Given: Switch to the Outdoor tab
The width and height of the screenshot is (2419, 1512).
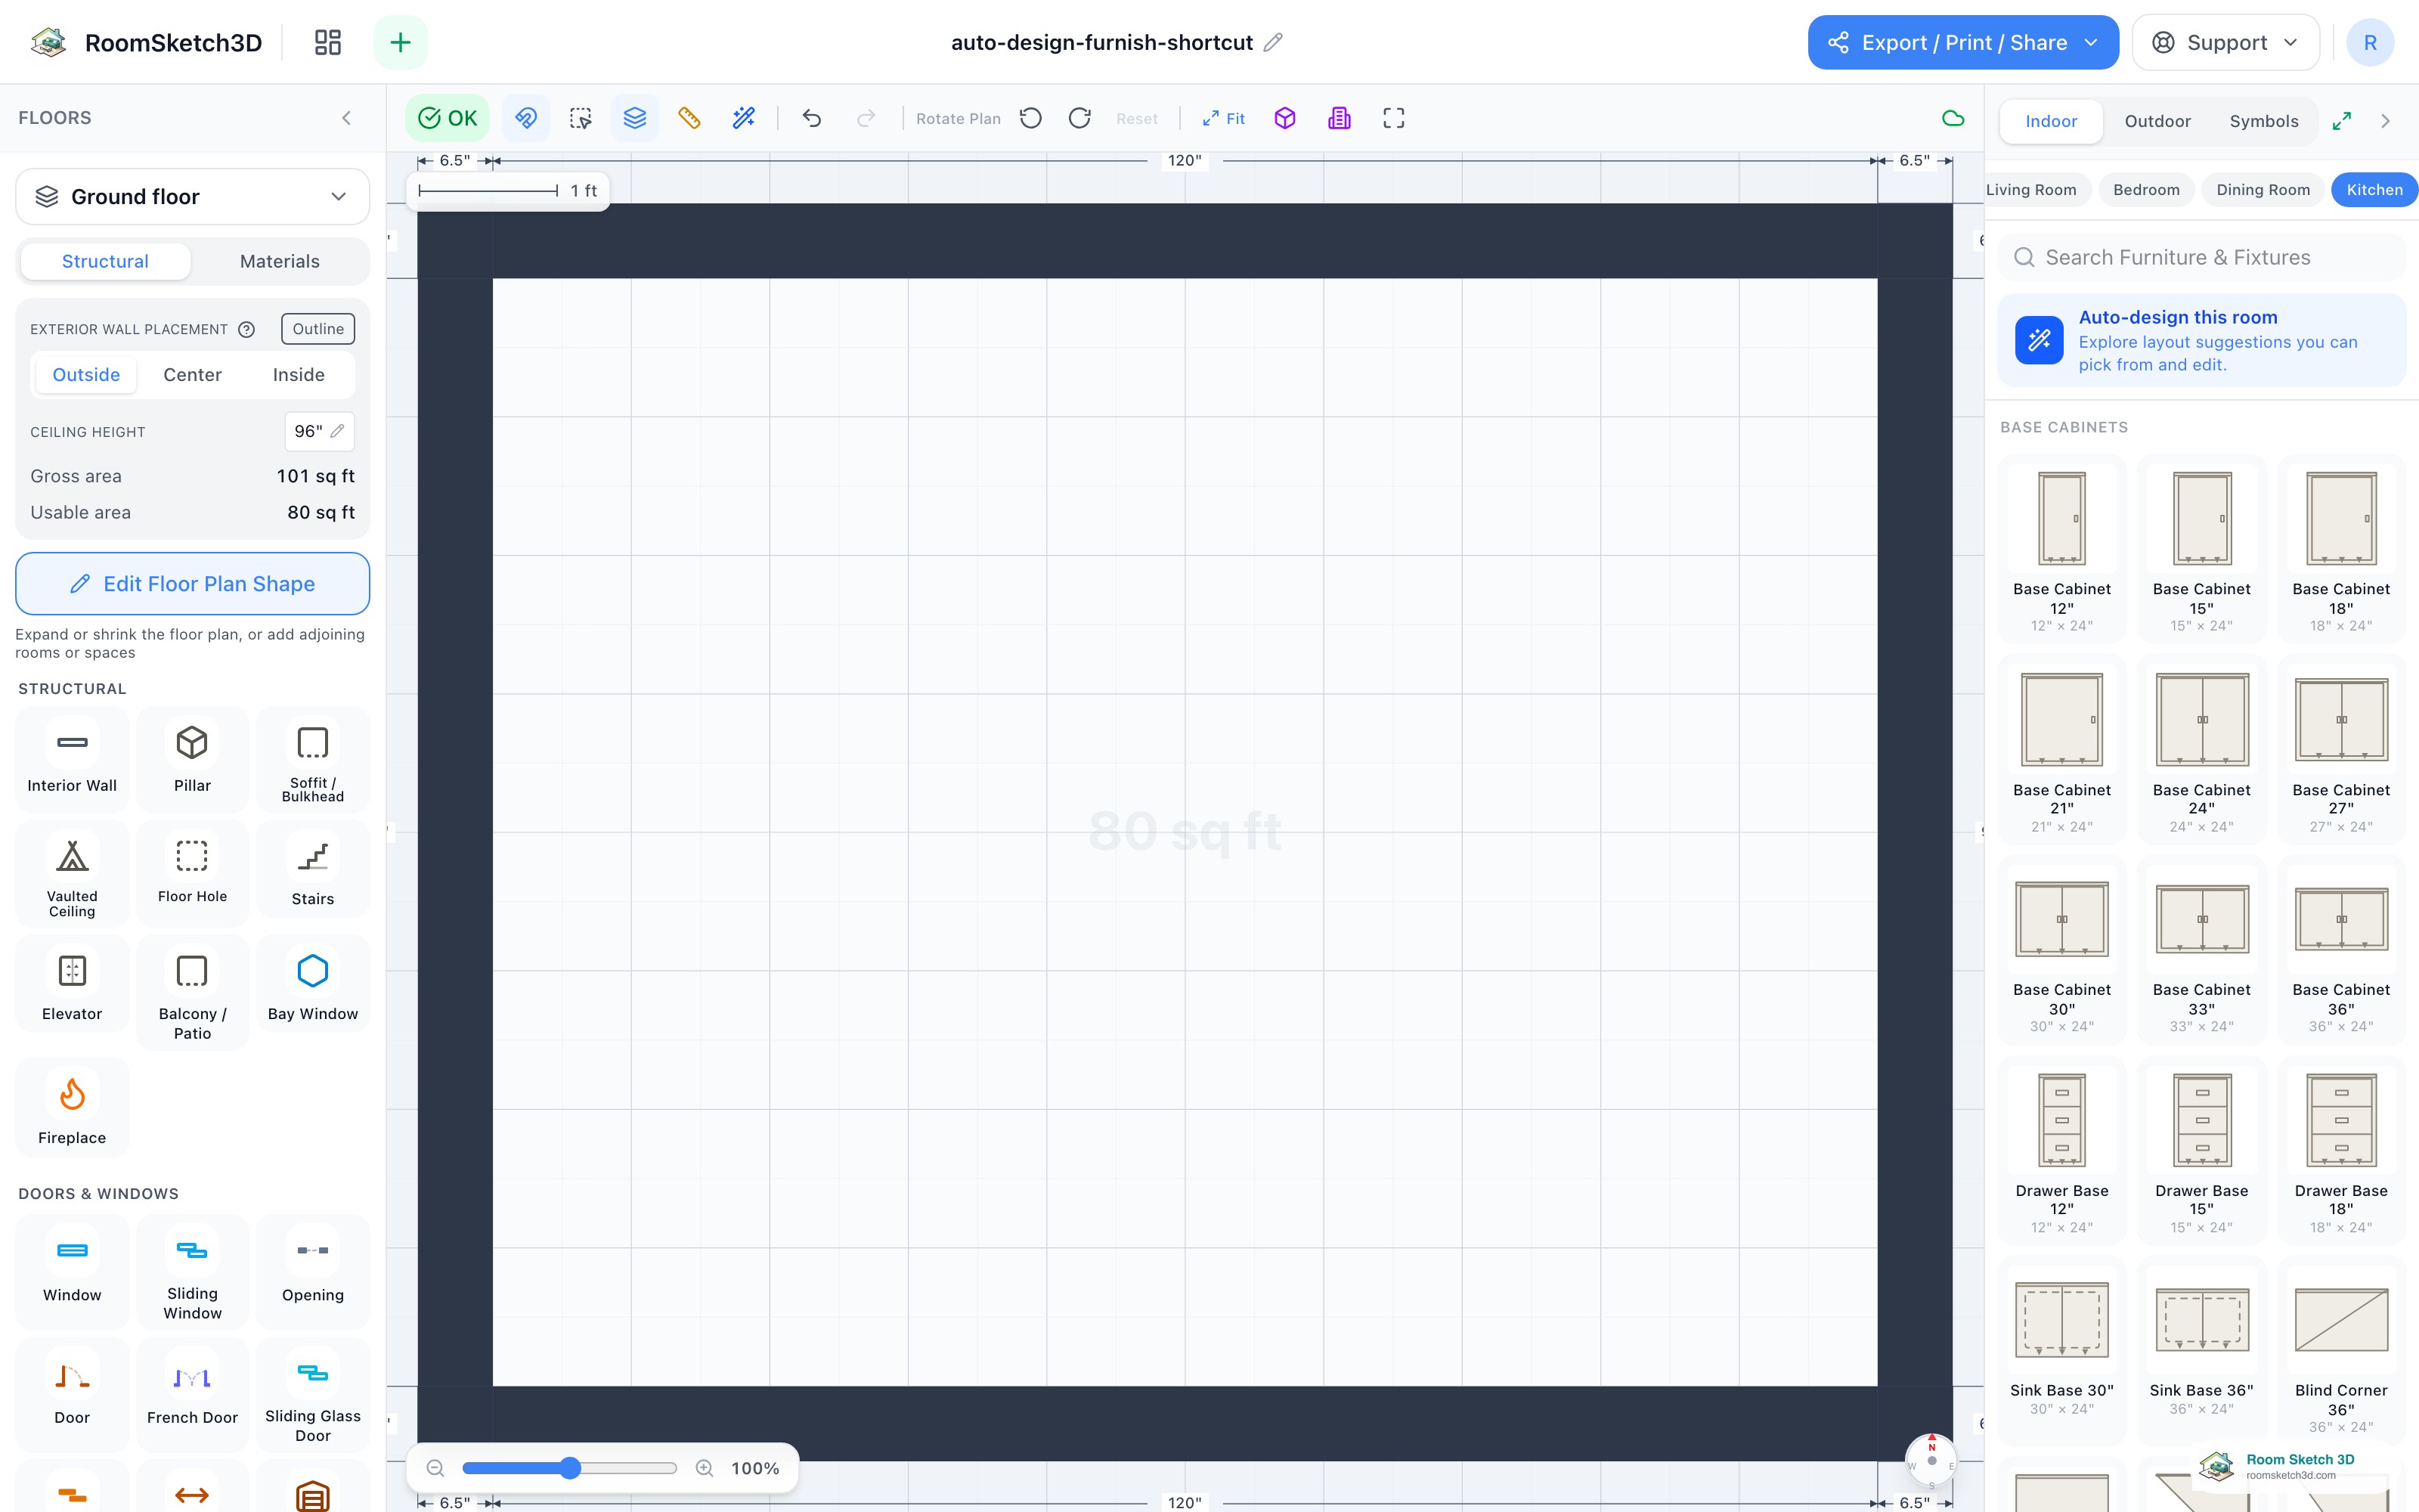Looking at the screenshot, I should tap(2157, 121).
